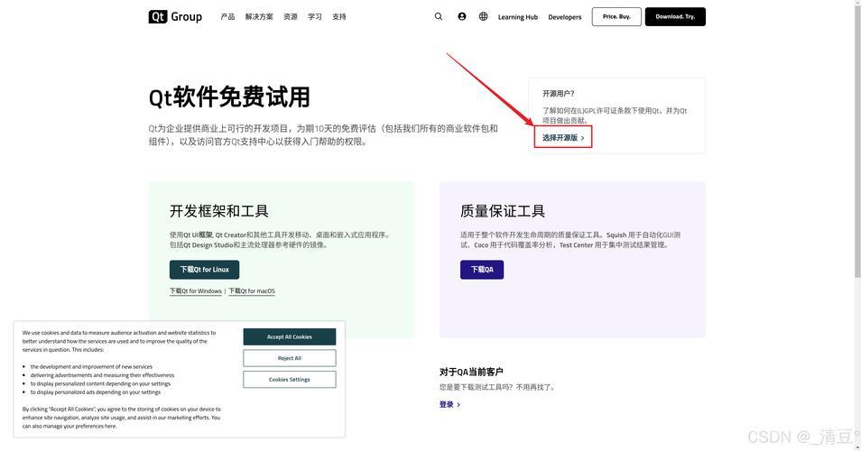Open 下载Qt for Windows link
Image resolution: width=861 pixels, height=451 pixels.
click(x=196, y=291)
